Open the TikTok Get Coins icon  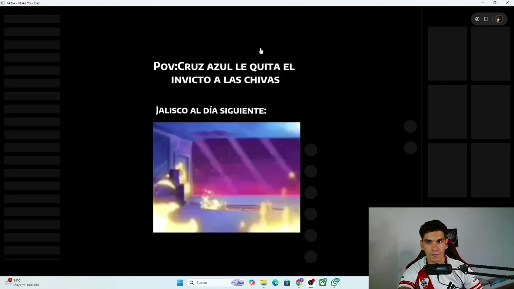[477, 19]
